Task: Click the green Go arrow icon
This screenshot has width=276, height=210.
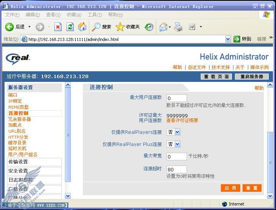Action: click(x=237, y=39)
